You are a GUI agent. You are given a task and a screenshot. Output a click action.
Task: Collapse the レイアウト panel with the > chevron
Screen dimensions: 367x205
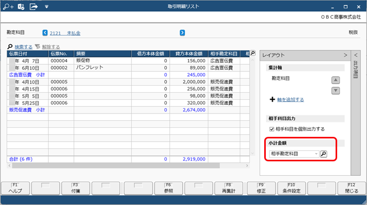point(345,55)
